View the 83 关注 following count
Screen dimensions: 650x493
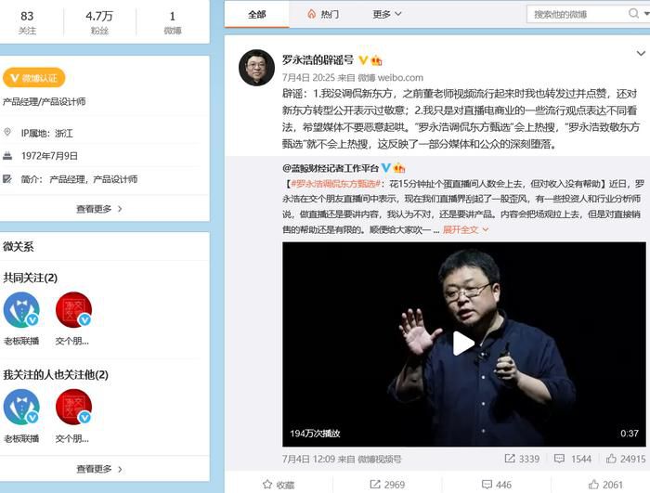coord(27,22)
